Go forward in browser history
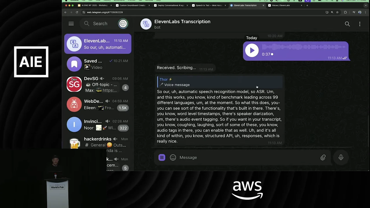The width and height of the screenshot is (370, 208). pyautogui.click(x=71, y=12)
